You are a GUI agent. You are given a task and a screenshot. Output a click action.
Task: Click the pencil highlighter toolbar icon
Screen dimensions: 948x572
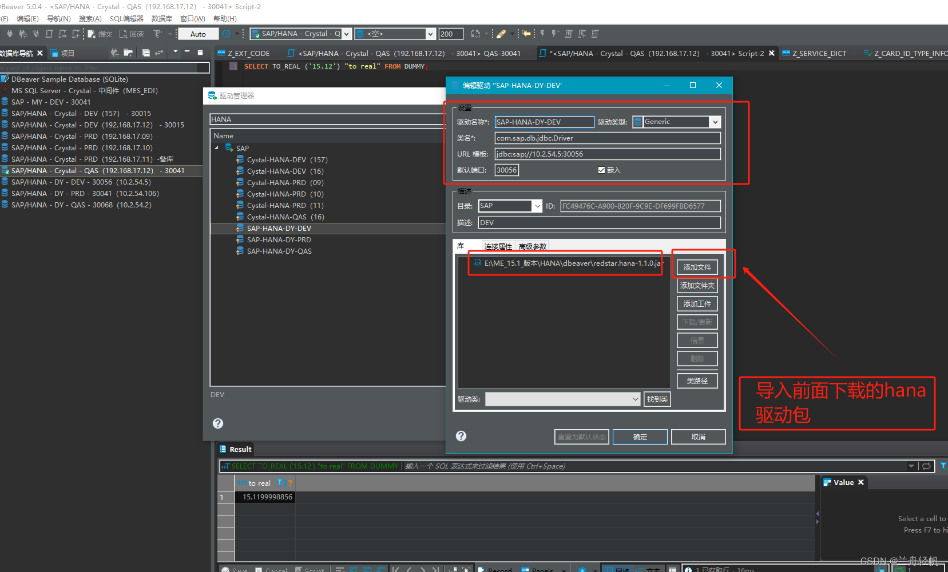point(501,34)
